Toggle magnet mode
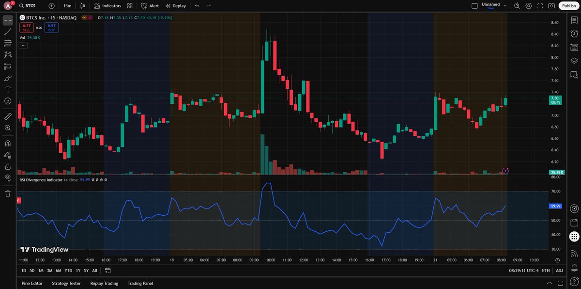Screen dimensions: 581x289 click(x=8, y=144)
